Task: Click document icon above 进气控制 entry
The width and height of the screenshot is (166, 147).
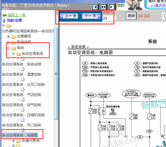Action: [x=23, y=100]
